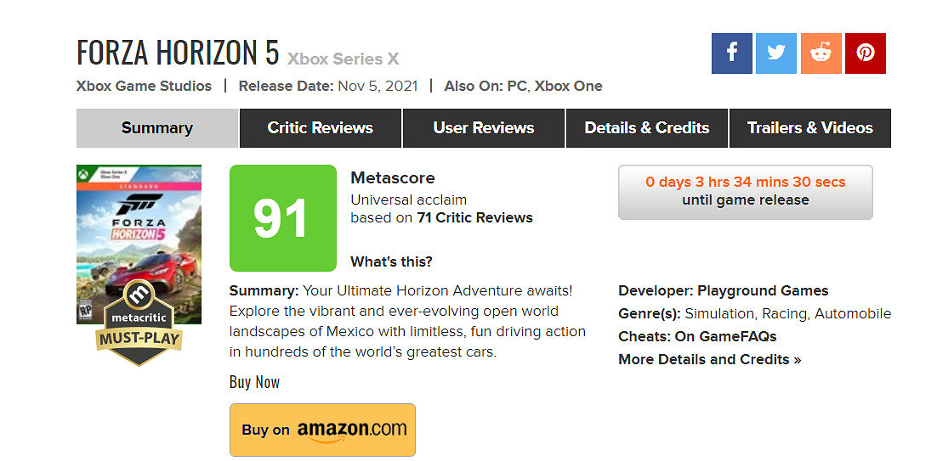
Task: Open the Xbox Game Studios publisher link
Action: pos(144,86)
